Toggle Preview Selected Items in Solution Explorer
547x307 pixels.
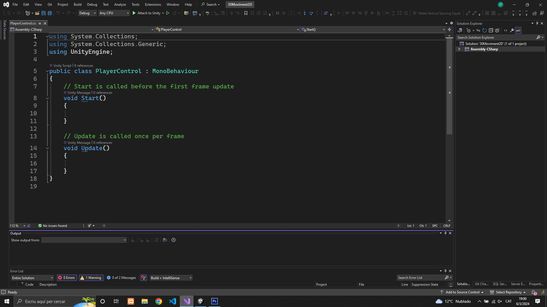518,30
